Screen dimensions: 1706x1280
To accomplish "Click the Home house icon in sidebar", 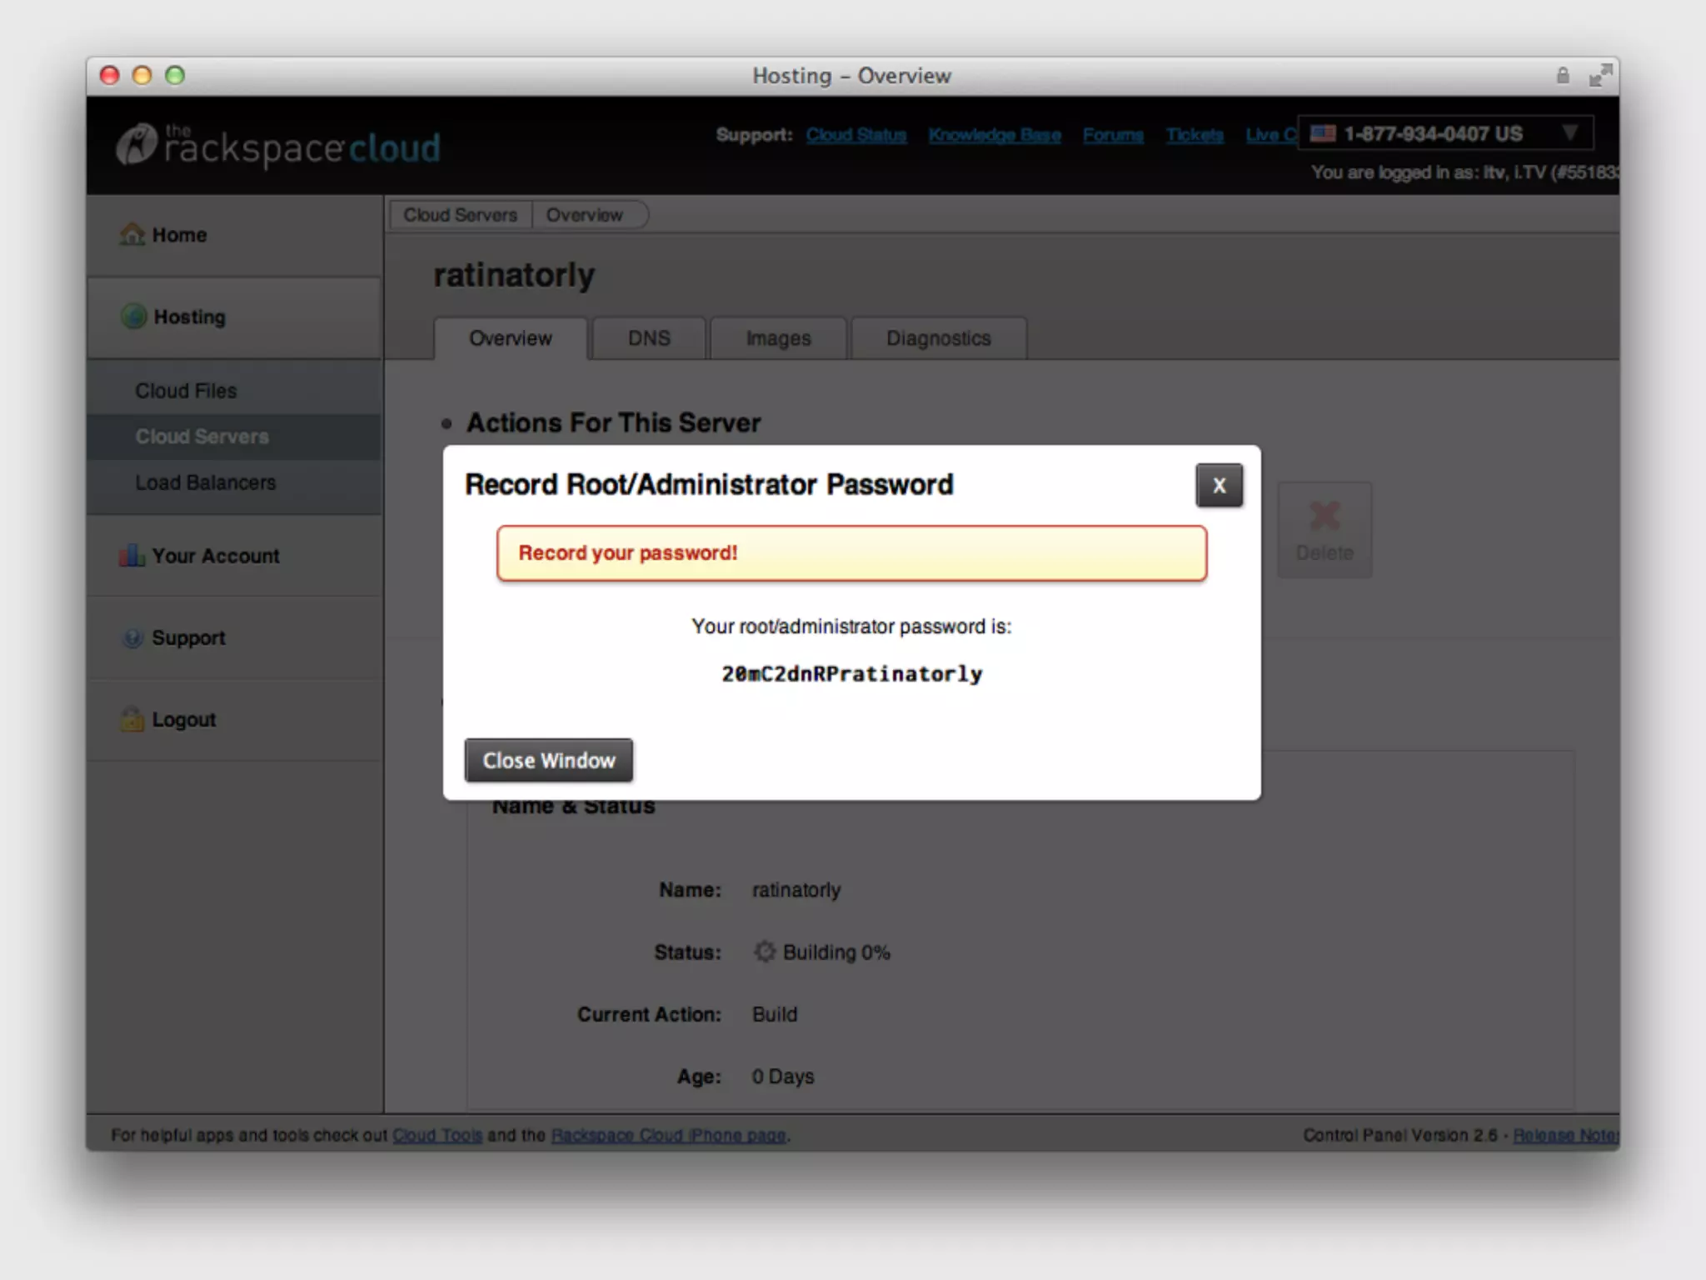I will click(132, 235).
